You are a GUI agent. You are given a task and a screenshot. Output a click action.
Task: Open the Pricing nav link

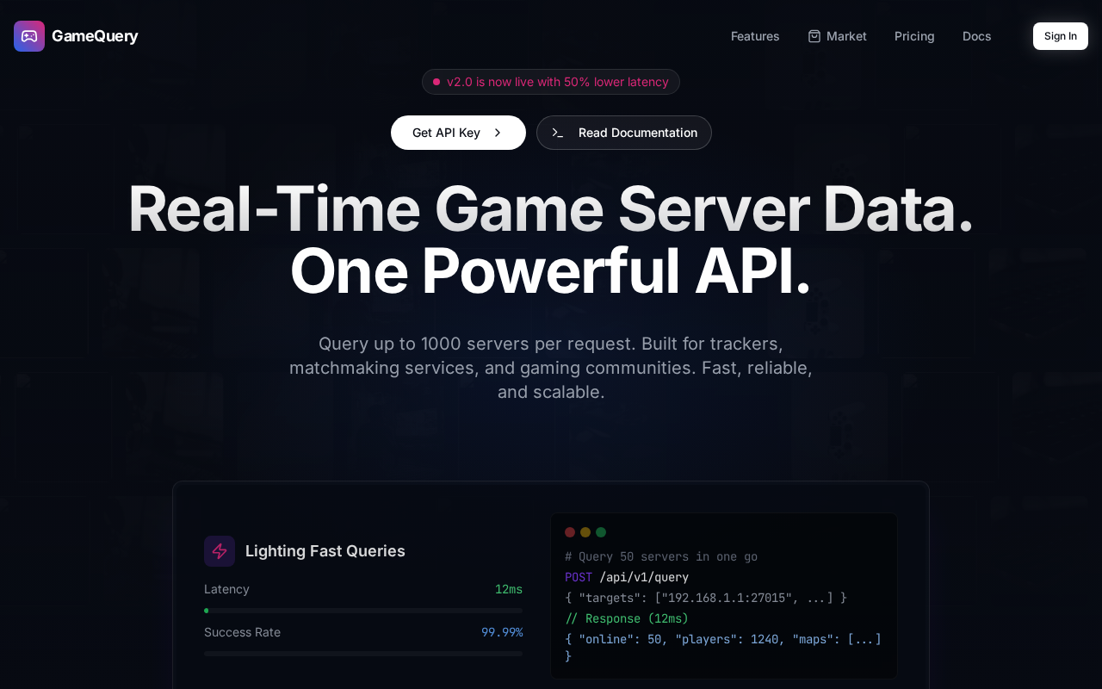pos(914,36)
